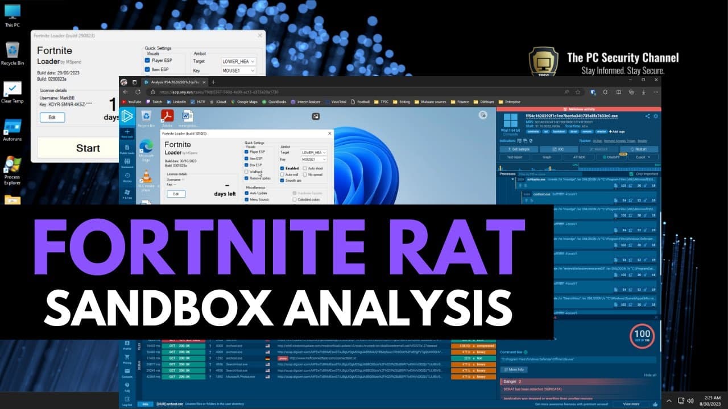The image size is (728, 409).
Task: Open Target LOWER_HEA dropdown in sandbox loader
Action: 315,152
